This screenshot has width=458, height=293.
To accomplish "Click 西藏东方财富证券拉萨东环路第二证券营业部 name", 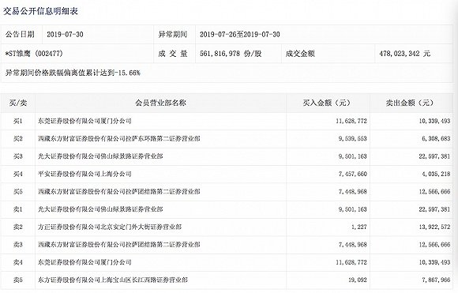I will [x=119, y=138].
